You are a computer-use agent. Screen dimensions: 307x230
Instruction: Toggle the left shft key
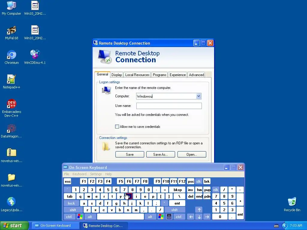pyautogui.click(x=73, y=210)
